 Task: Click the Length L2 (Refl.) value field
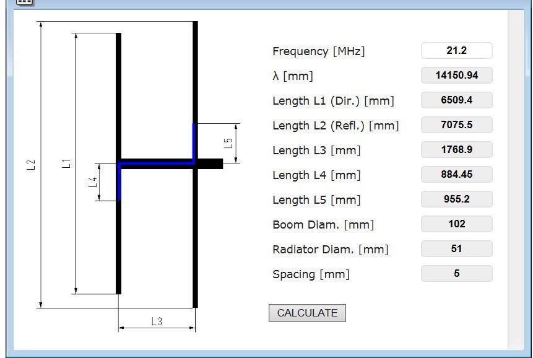[456, 125]
